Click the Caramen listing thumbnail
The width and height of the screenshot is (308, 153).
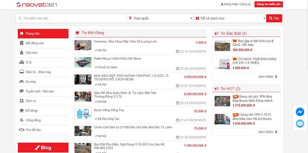click(x=83, y=45)
